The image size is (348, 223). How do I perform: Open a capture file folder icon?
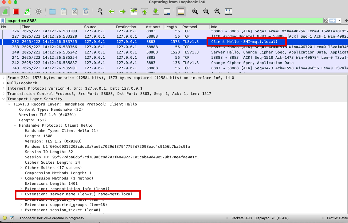coord(53,11)
